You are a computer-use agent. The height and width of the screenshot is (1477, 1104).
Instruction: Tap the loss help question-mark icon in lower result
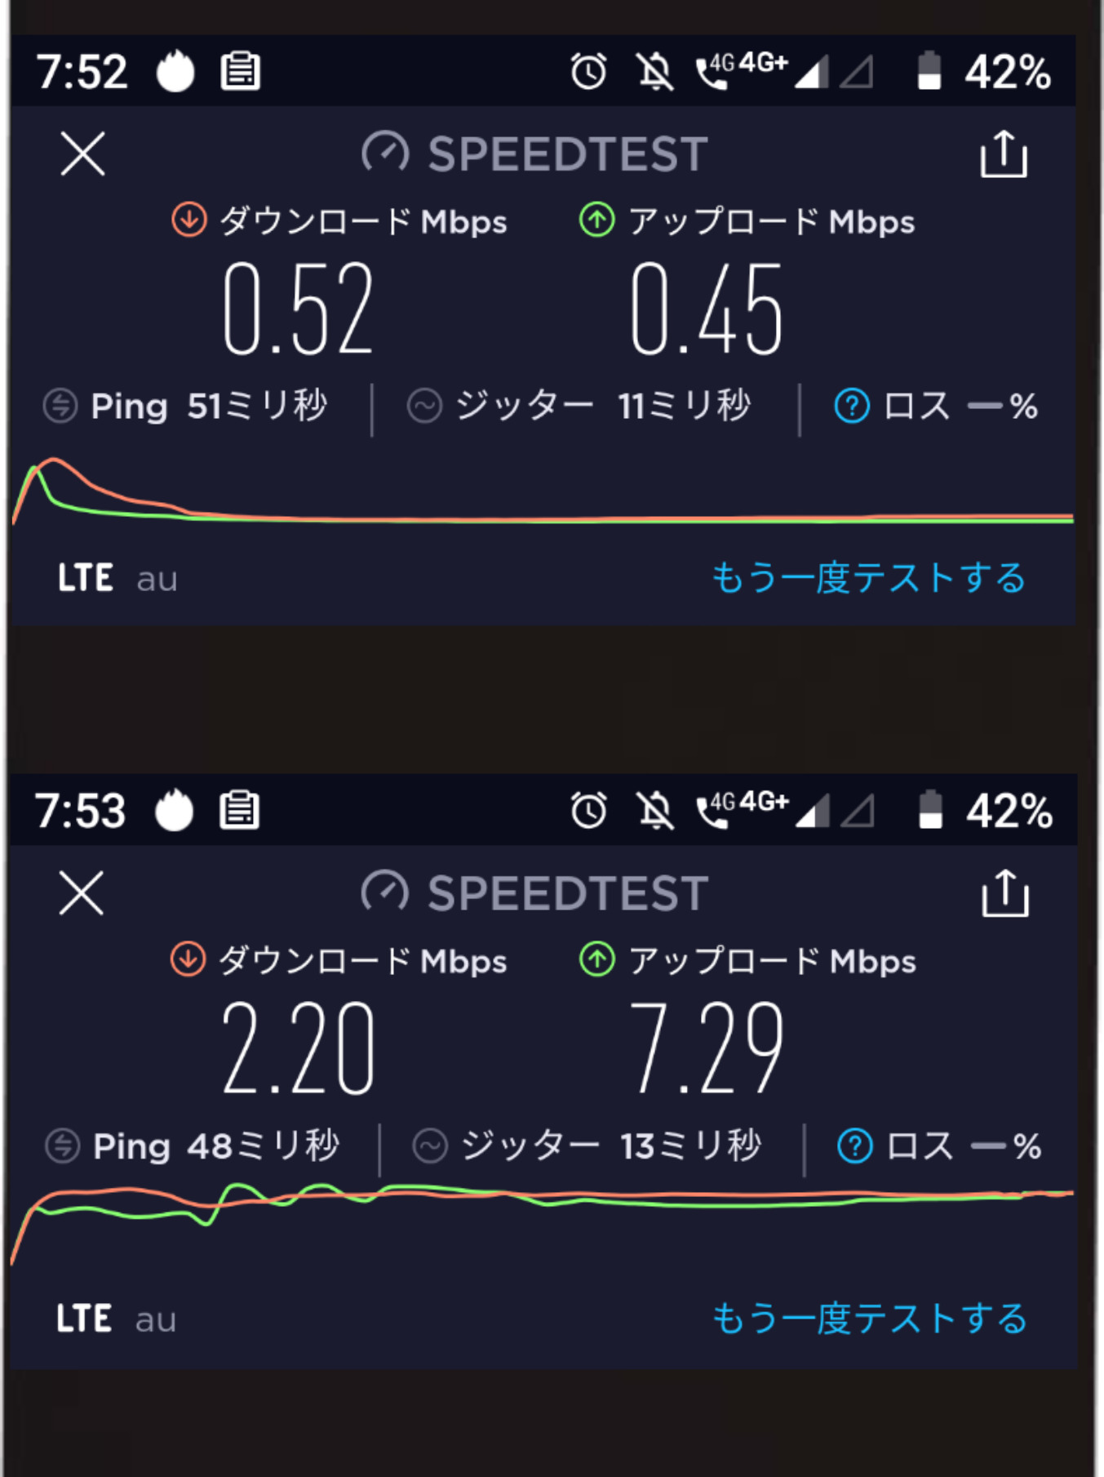click(854, 1146)
